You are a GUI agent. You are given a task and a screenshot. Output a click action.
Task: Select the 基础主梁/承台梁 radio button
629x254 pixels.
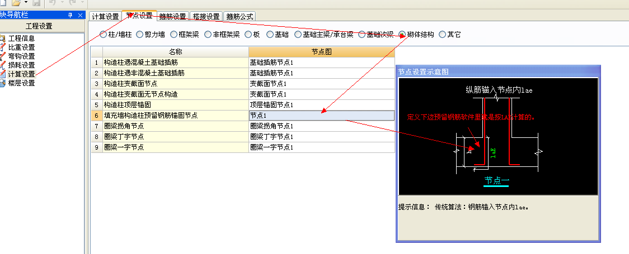[298, 35]
